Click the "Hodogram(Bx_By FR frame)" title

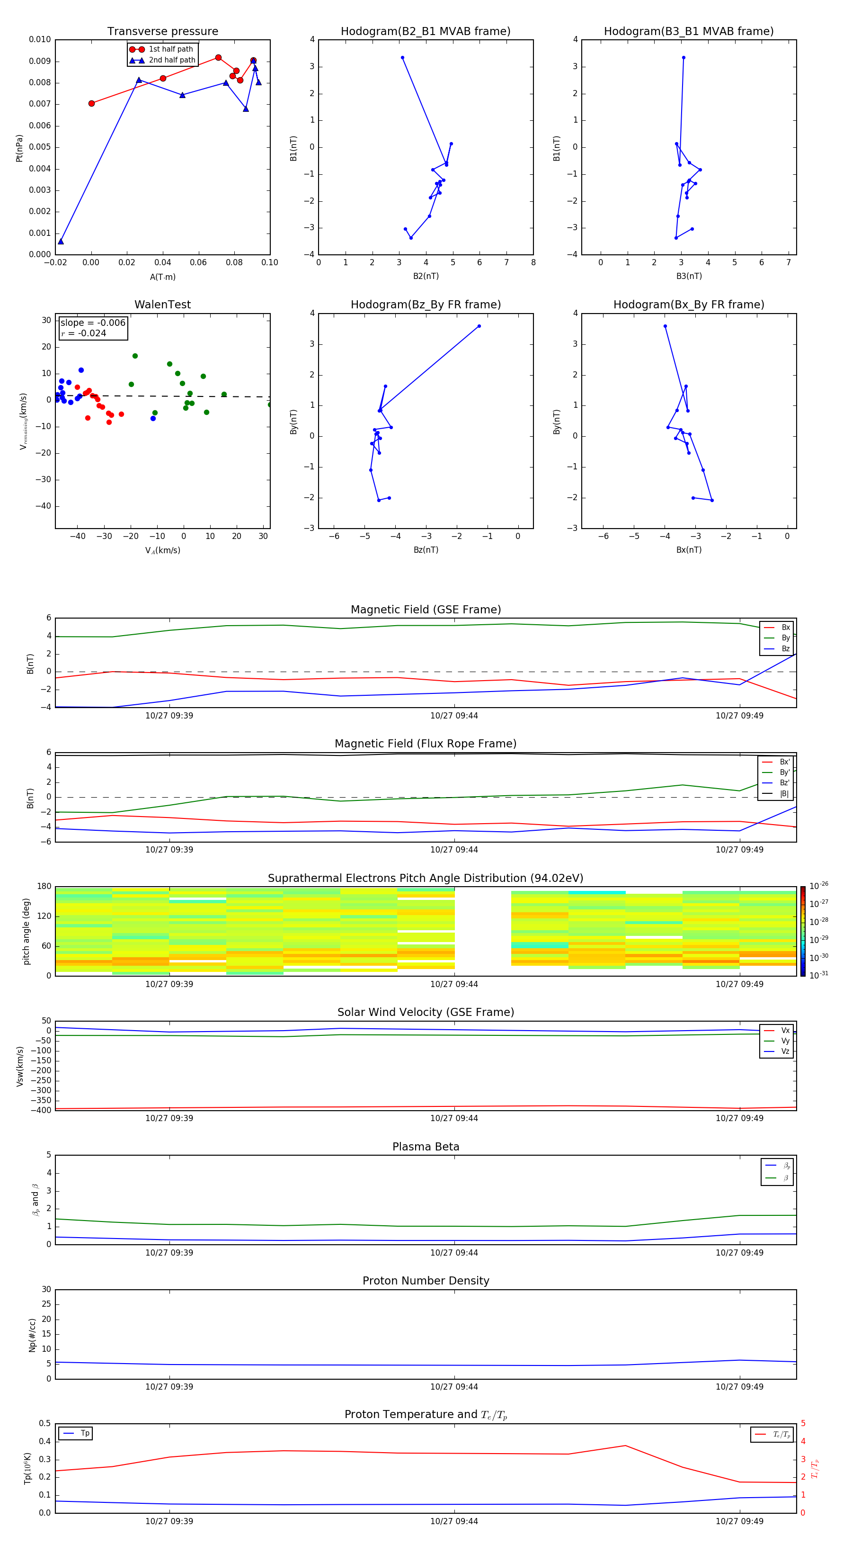pyautogui.click(x=689, y=305)
